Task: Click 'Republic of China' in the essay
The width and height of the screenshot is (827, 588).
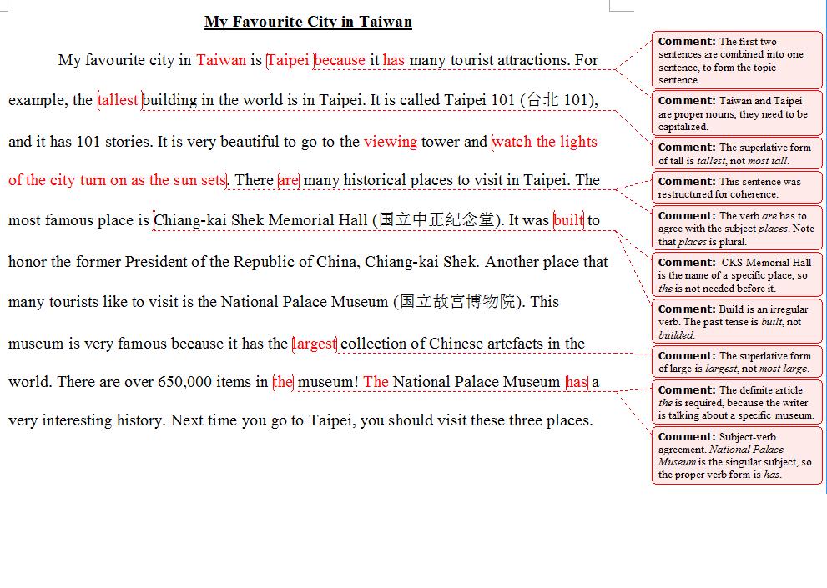Action: (295, 262)
